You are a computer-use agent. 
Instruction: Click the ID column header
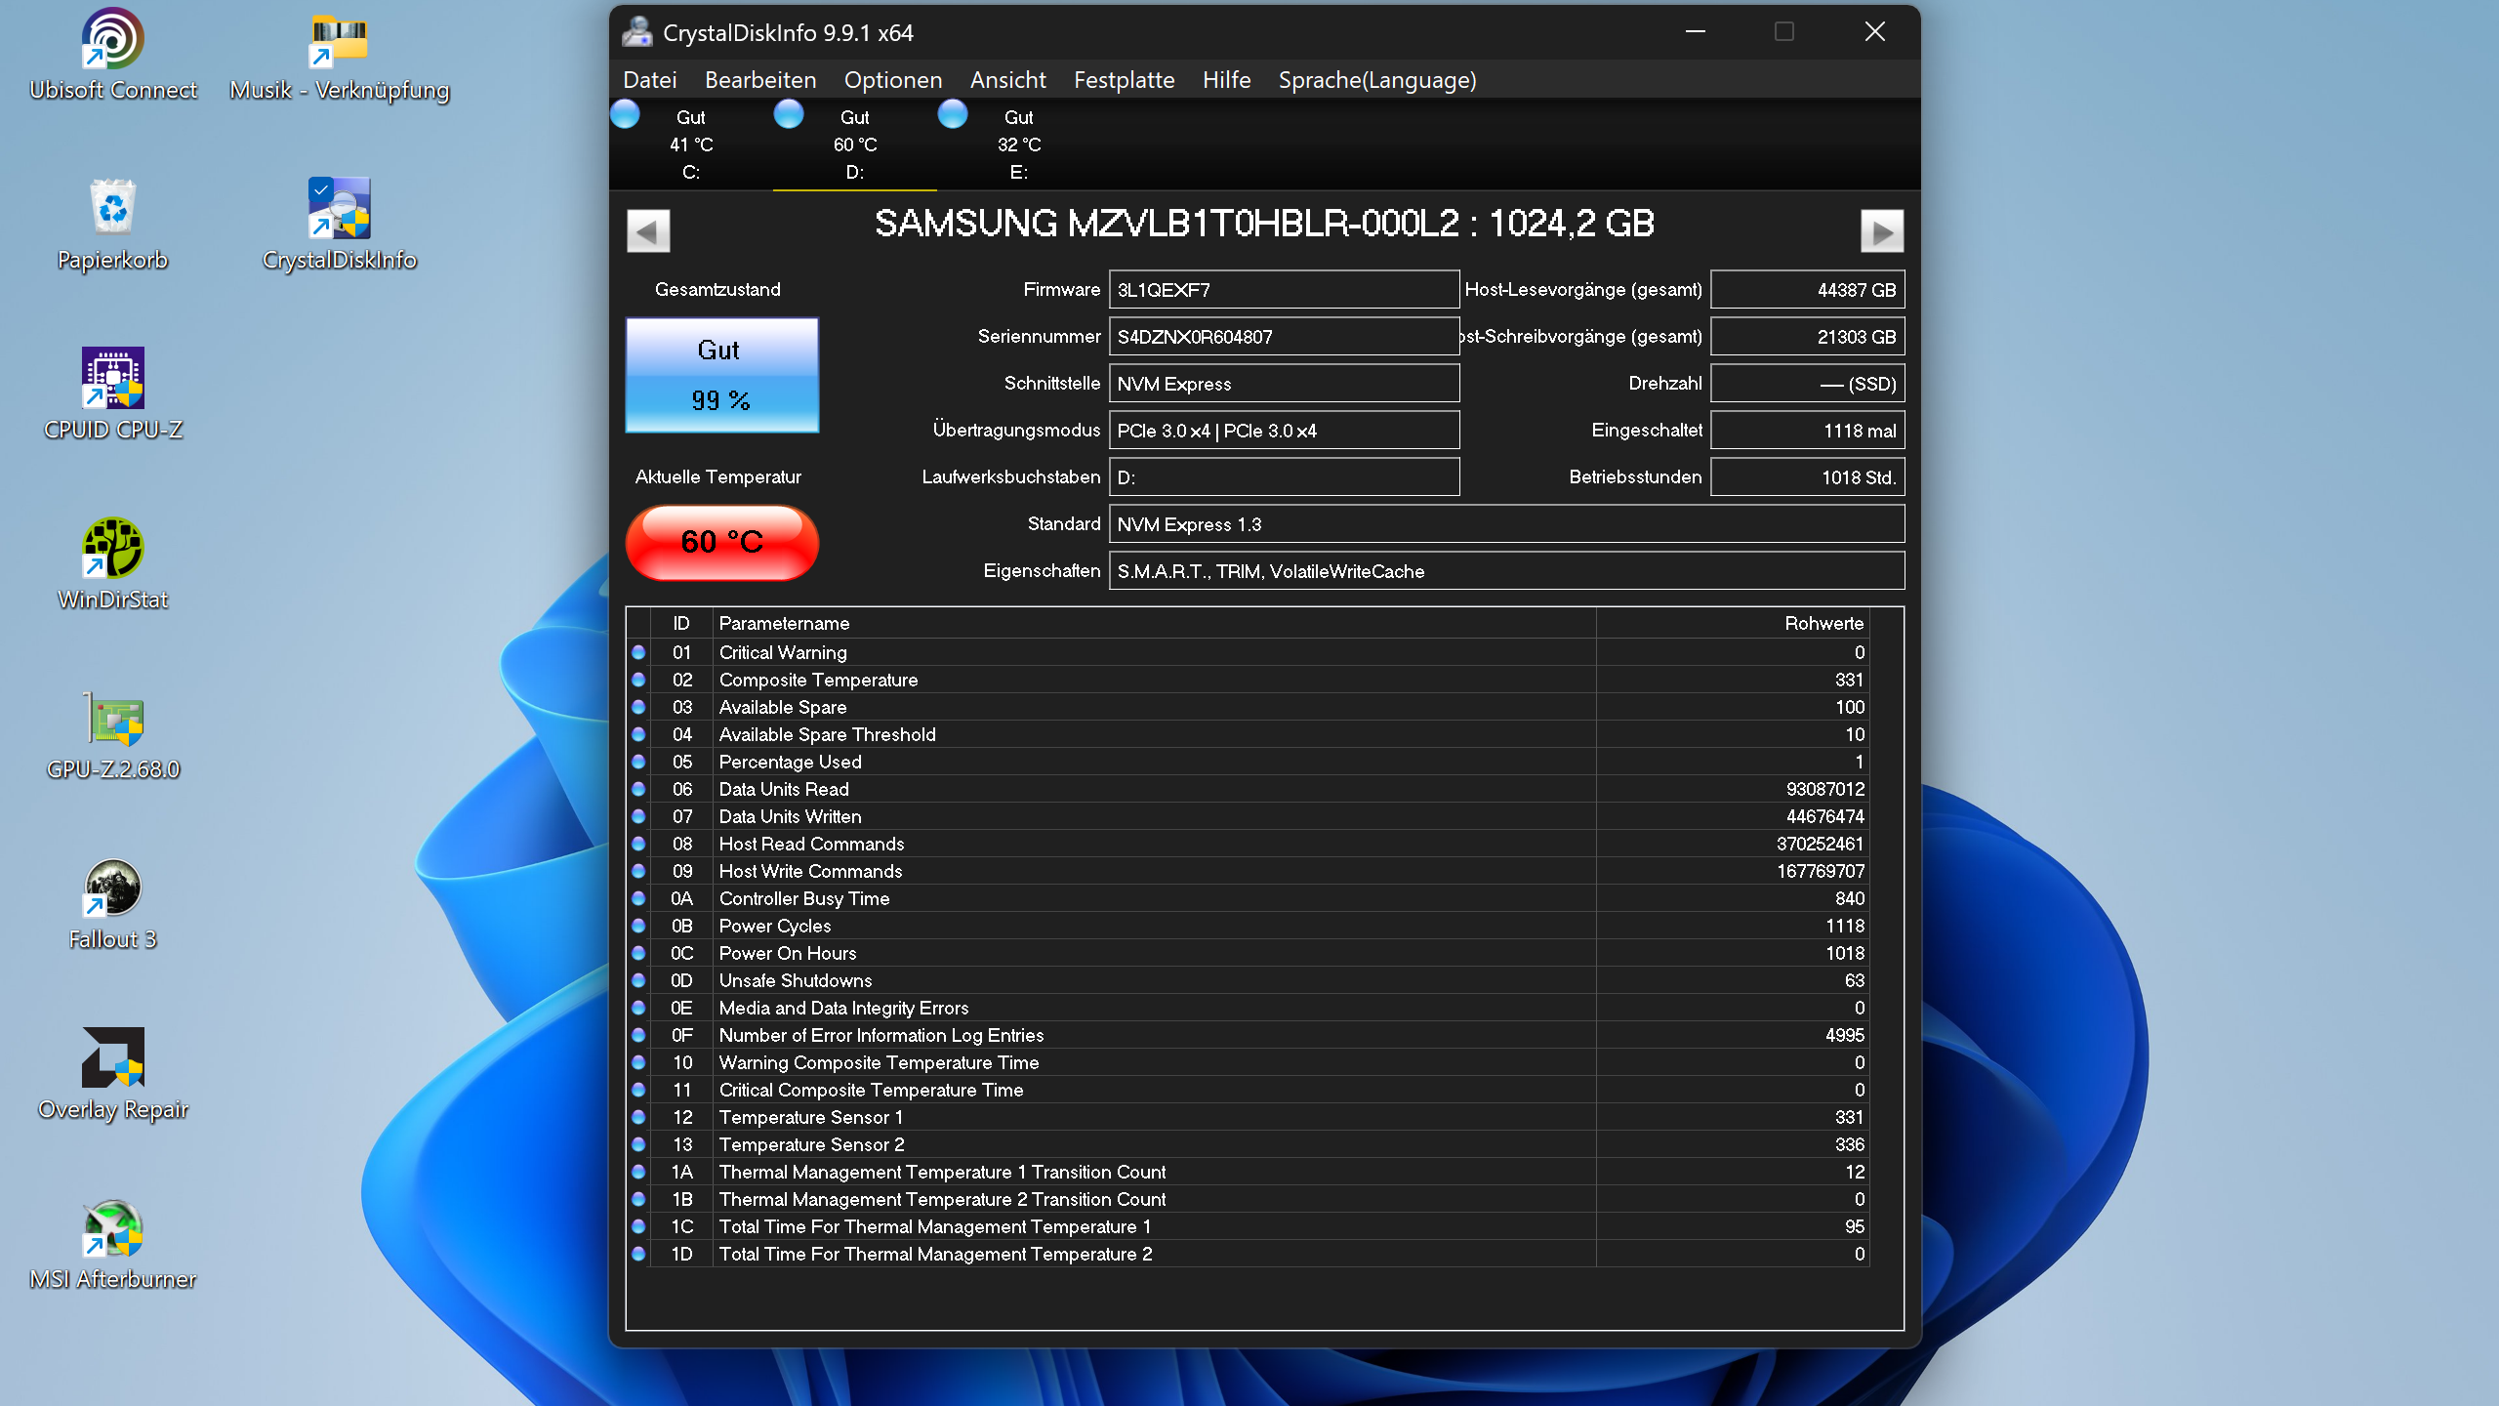[681, 623]
